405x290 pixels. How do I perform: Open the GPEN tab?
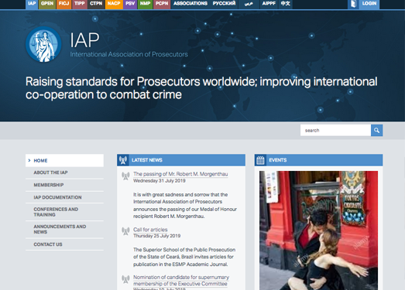coord(47,4)
